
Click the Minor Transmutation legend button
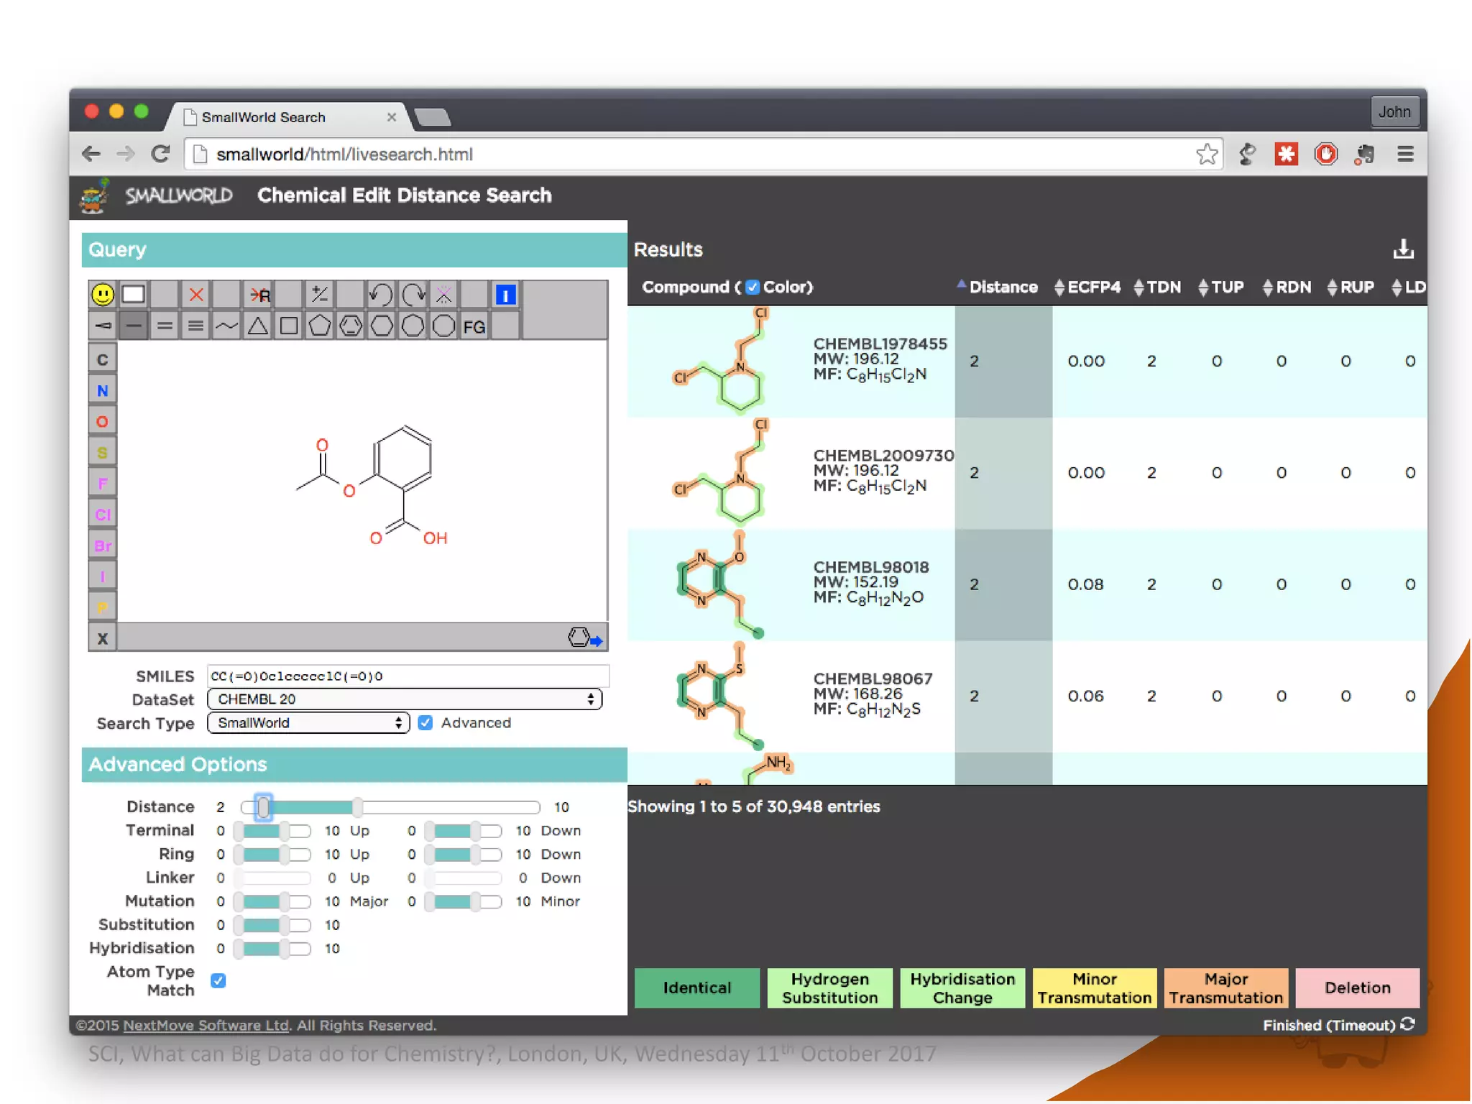(x=1094, y=988)
